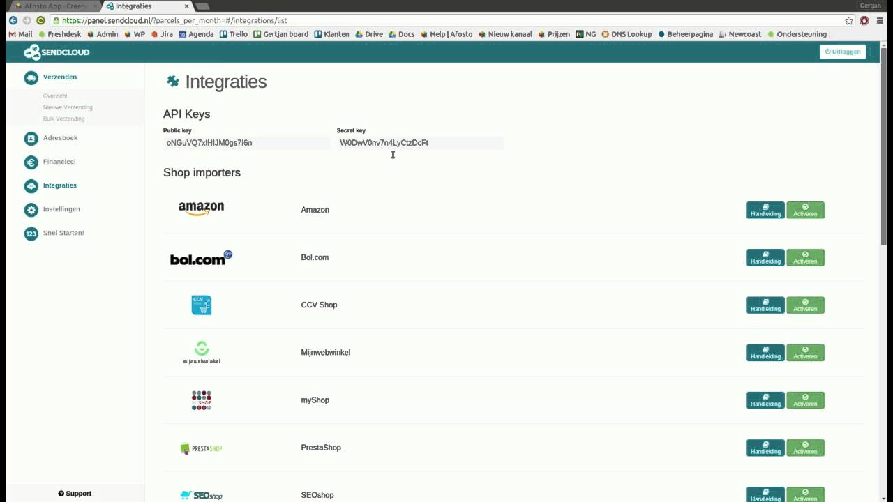Click the Snel Starten 123 icon
The height and width of the screenshot is (502, 893).
(31, 234)
